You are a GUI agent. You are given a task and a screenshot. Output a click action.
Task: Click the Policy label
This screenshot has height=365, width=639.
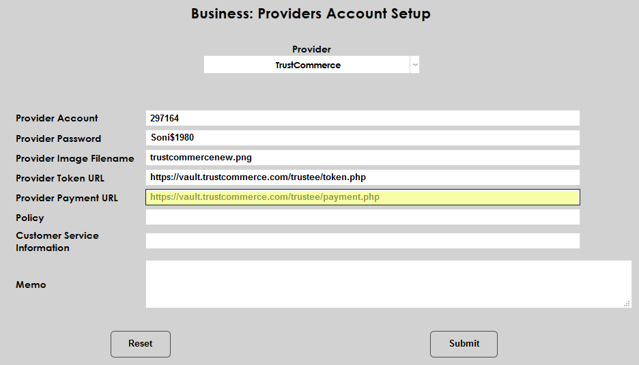30,218
